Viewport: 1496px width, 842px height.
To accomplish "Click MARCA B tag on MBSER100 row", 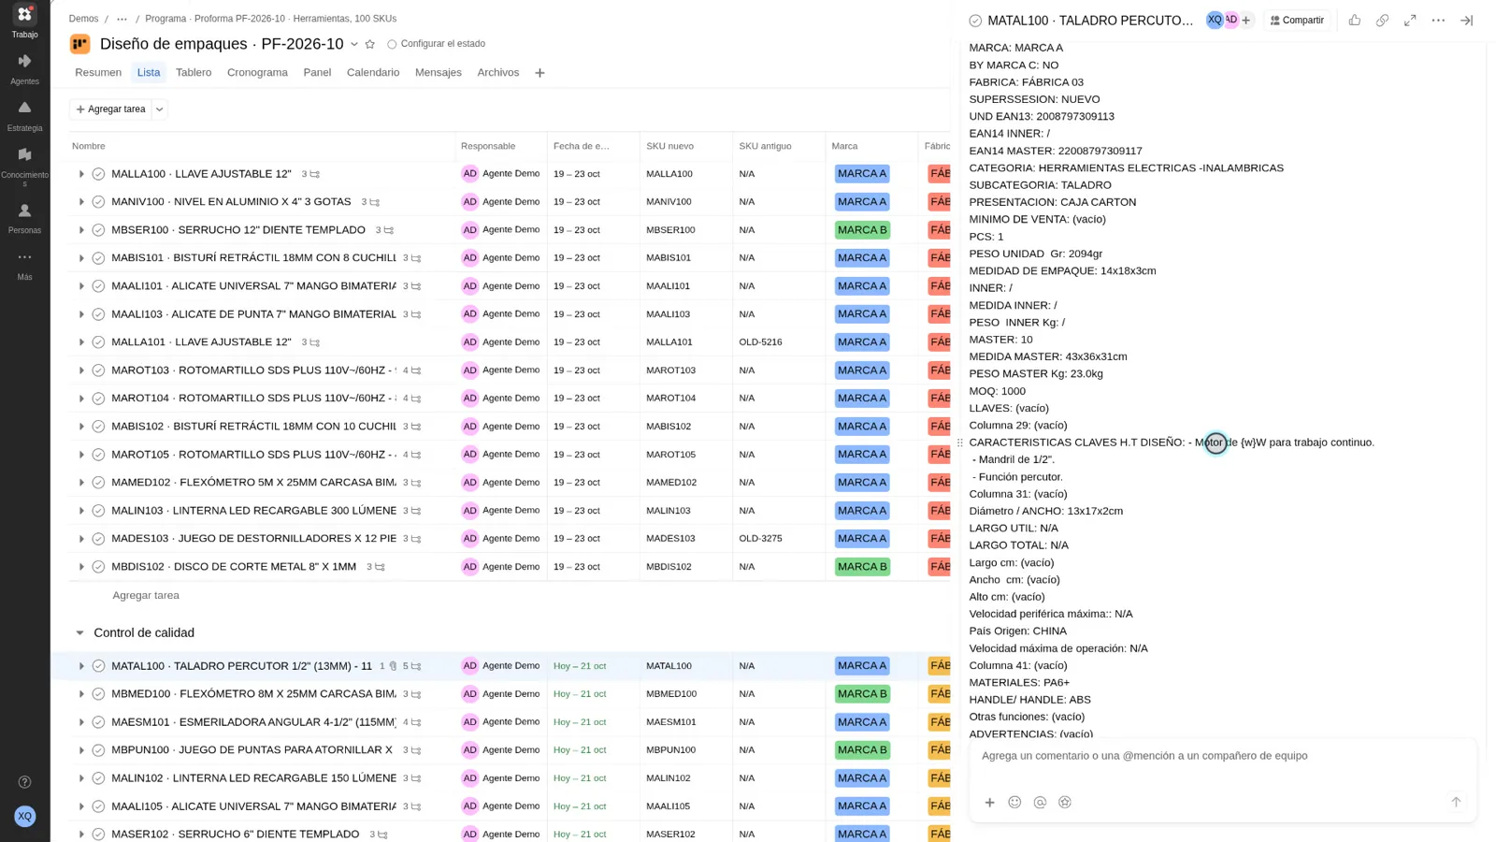I will [x=862, y=230].
